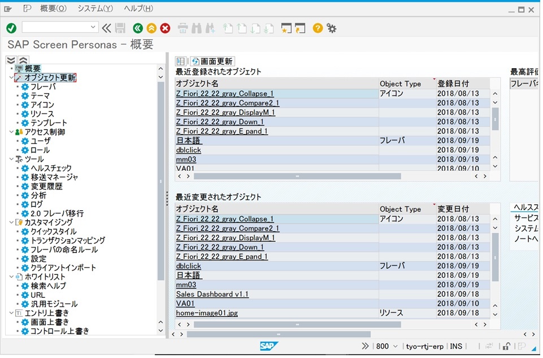Open mm03 link in recently registered table
Screen dimensions: 543x358
point(186,160)
